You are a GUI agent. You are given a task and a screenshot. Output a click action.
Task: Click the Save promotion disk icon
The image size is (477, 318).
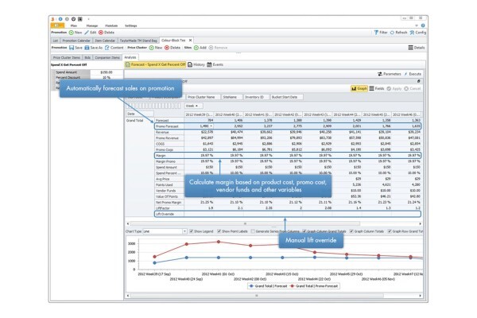coord(72,48)
